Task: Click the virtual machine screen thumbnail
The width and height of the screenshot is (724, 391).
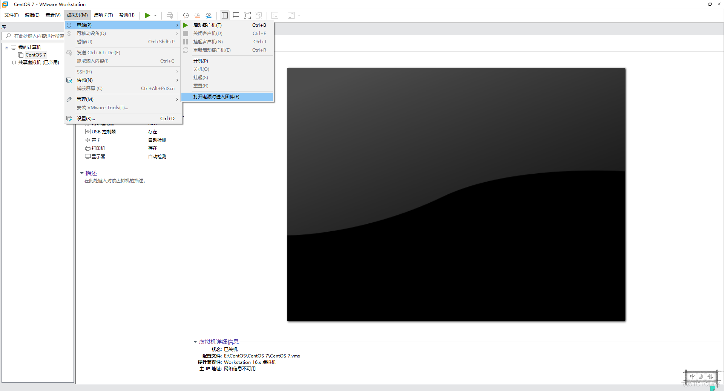Action: click(x=456, y=194)
